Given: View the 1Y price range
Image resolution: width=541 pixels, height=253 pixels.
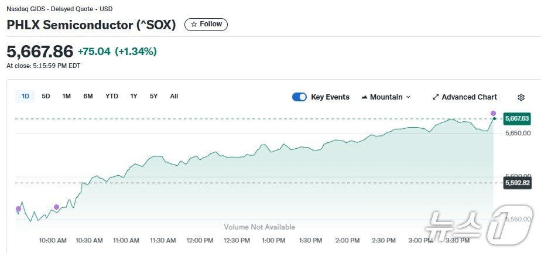Looking at the screenshot, I should point(134,96).
